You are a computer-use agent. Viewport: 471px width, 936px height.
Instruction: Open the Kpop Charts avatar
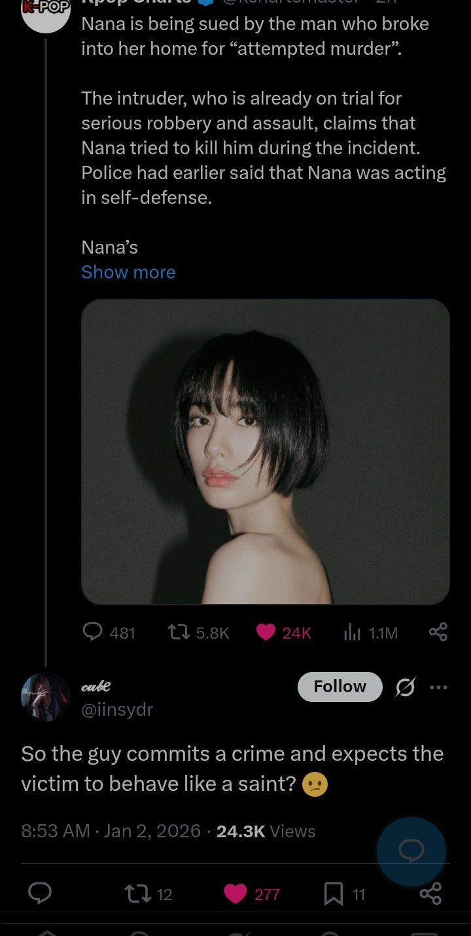pyautogui.click(x=46, y=14)
